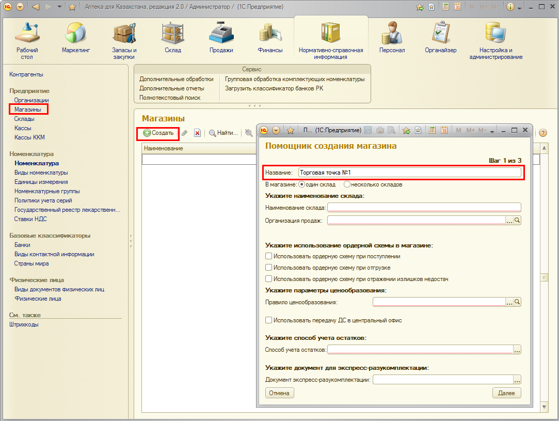Toggle передачу ДС в центральный офис
This screenshot has width=559, height=421.
(268, 320)
